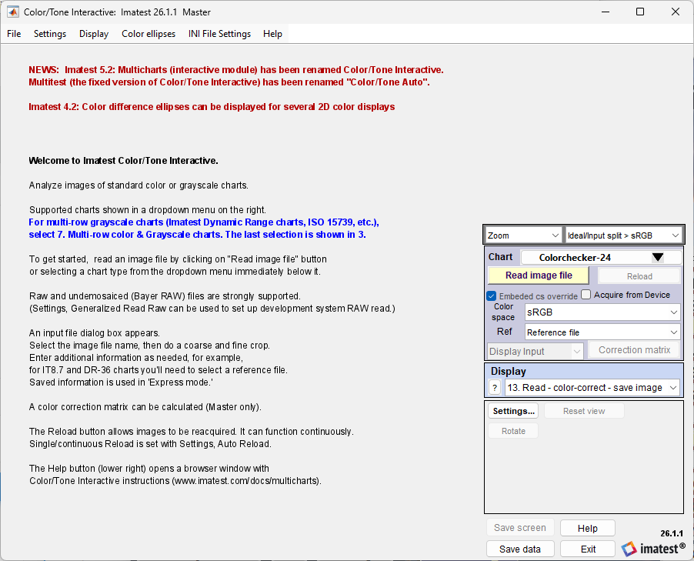Click the Reset view button
Screen dimensions: 694x561
coord(584,411)
